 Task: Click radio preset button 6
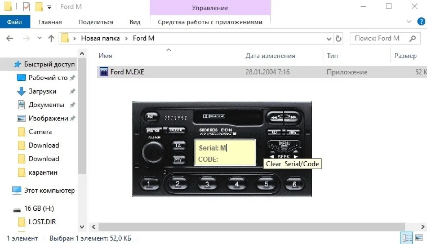tap(294, 184)
